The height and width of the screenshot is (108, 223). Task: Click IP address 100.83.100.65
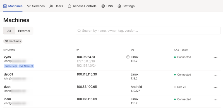(87, 87)
